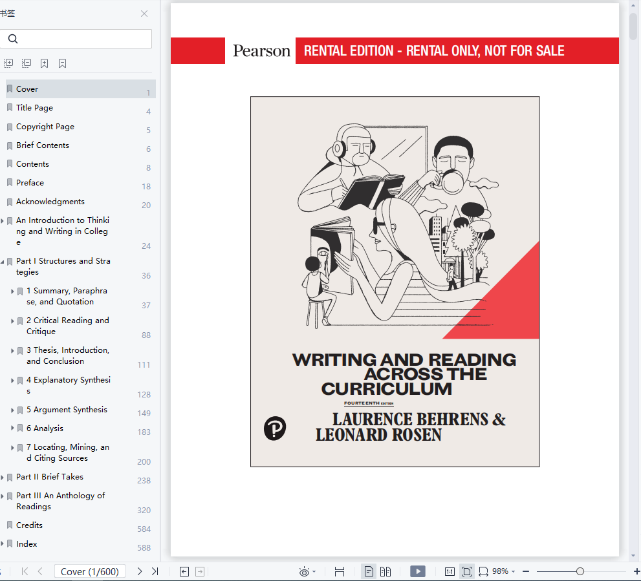Click the zoom slider handle
The image size is (641, 581).
pyautogui.click(x=580, y=571)
